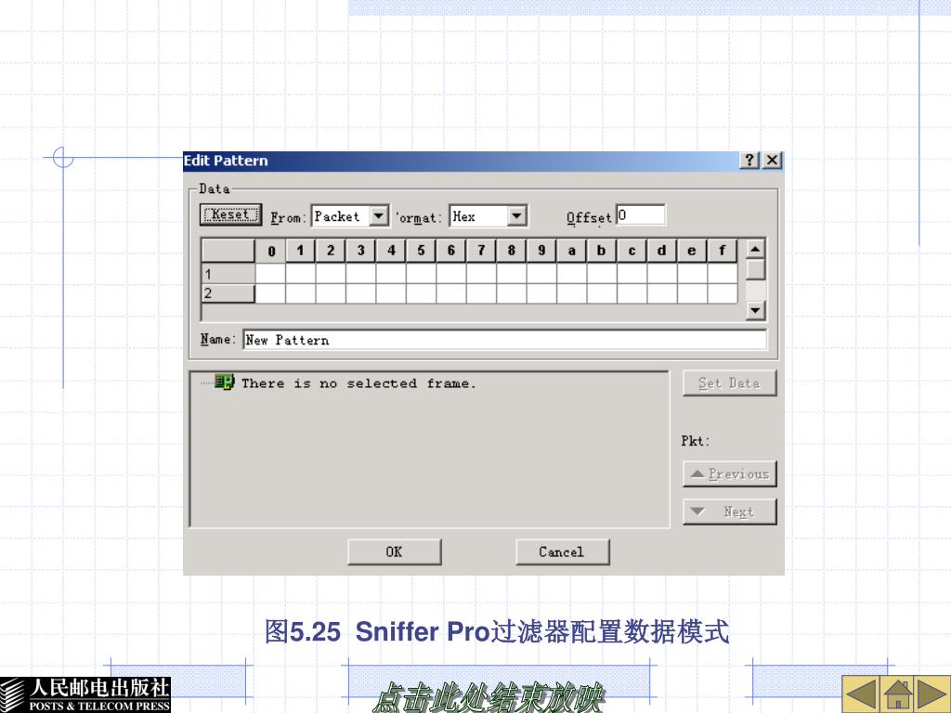The image size is (951, 713).
Task: Close the Edit Pattern dialog
Action: point(772,160)
